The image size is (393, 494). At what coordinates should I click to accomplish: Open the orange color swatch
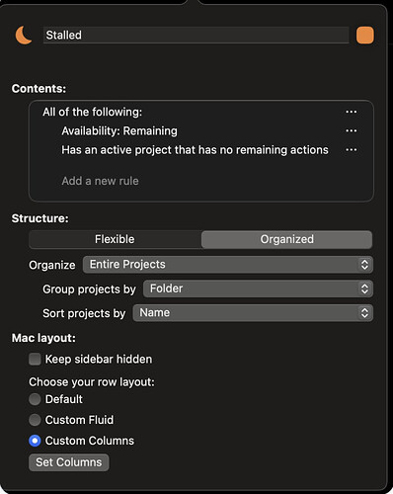[364, 36]
